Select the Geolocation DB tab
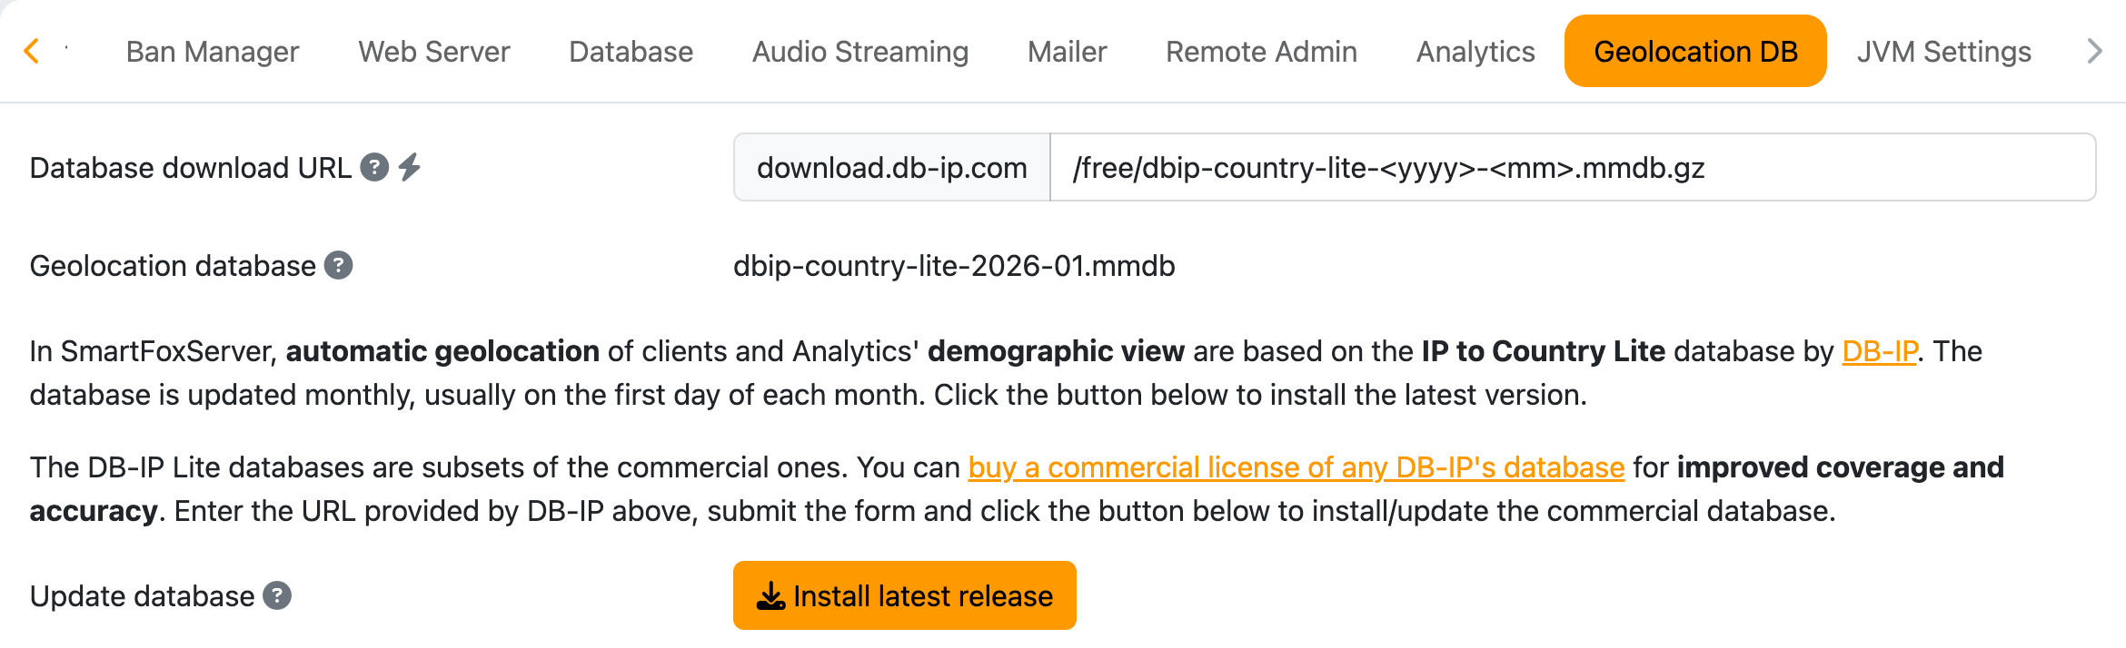The image size is (2126, 648). click(x=1695, y=52)
